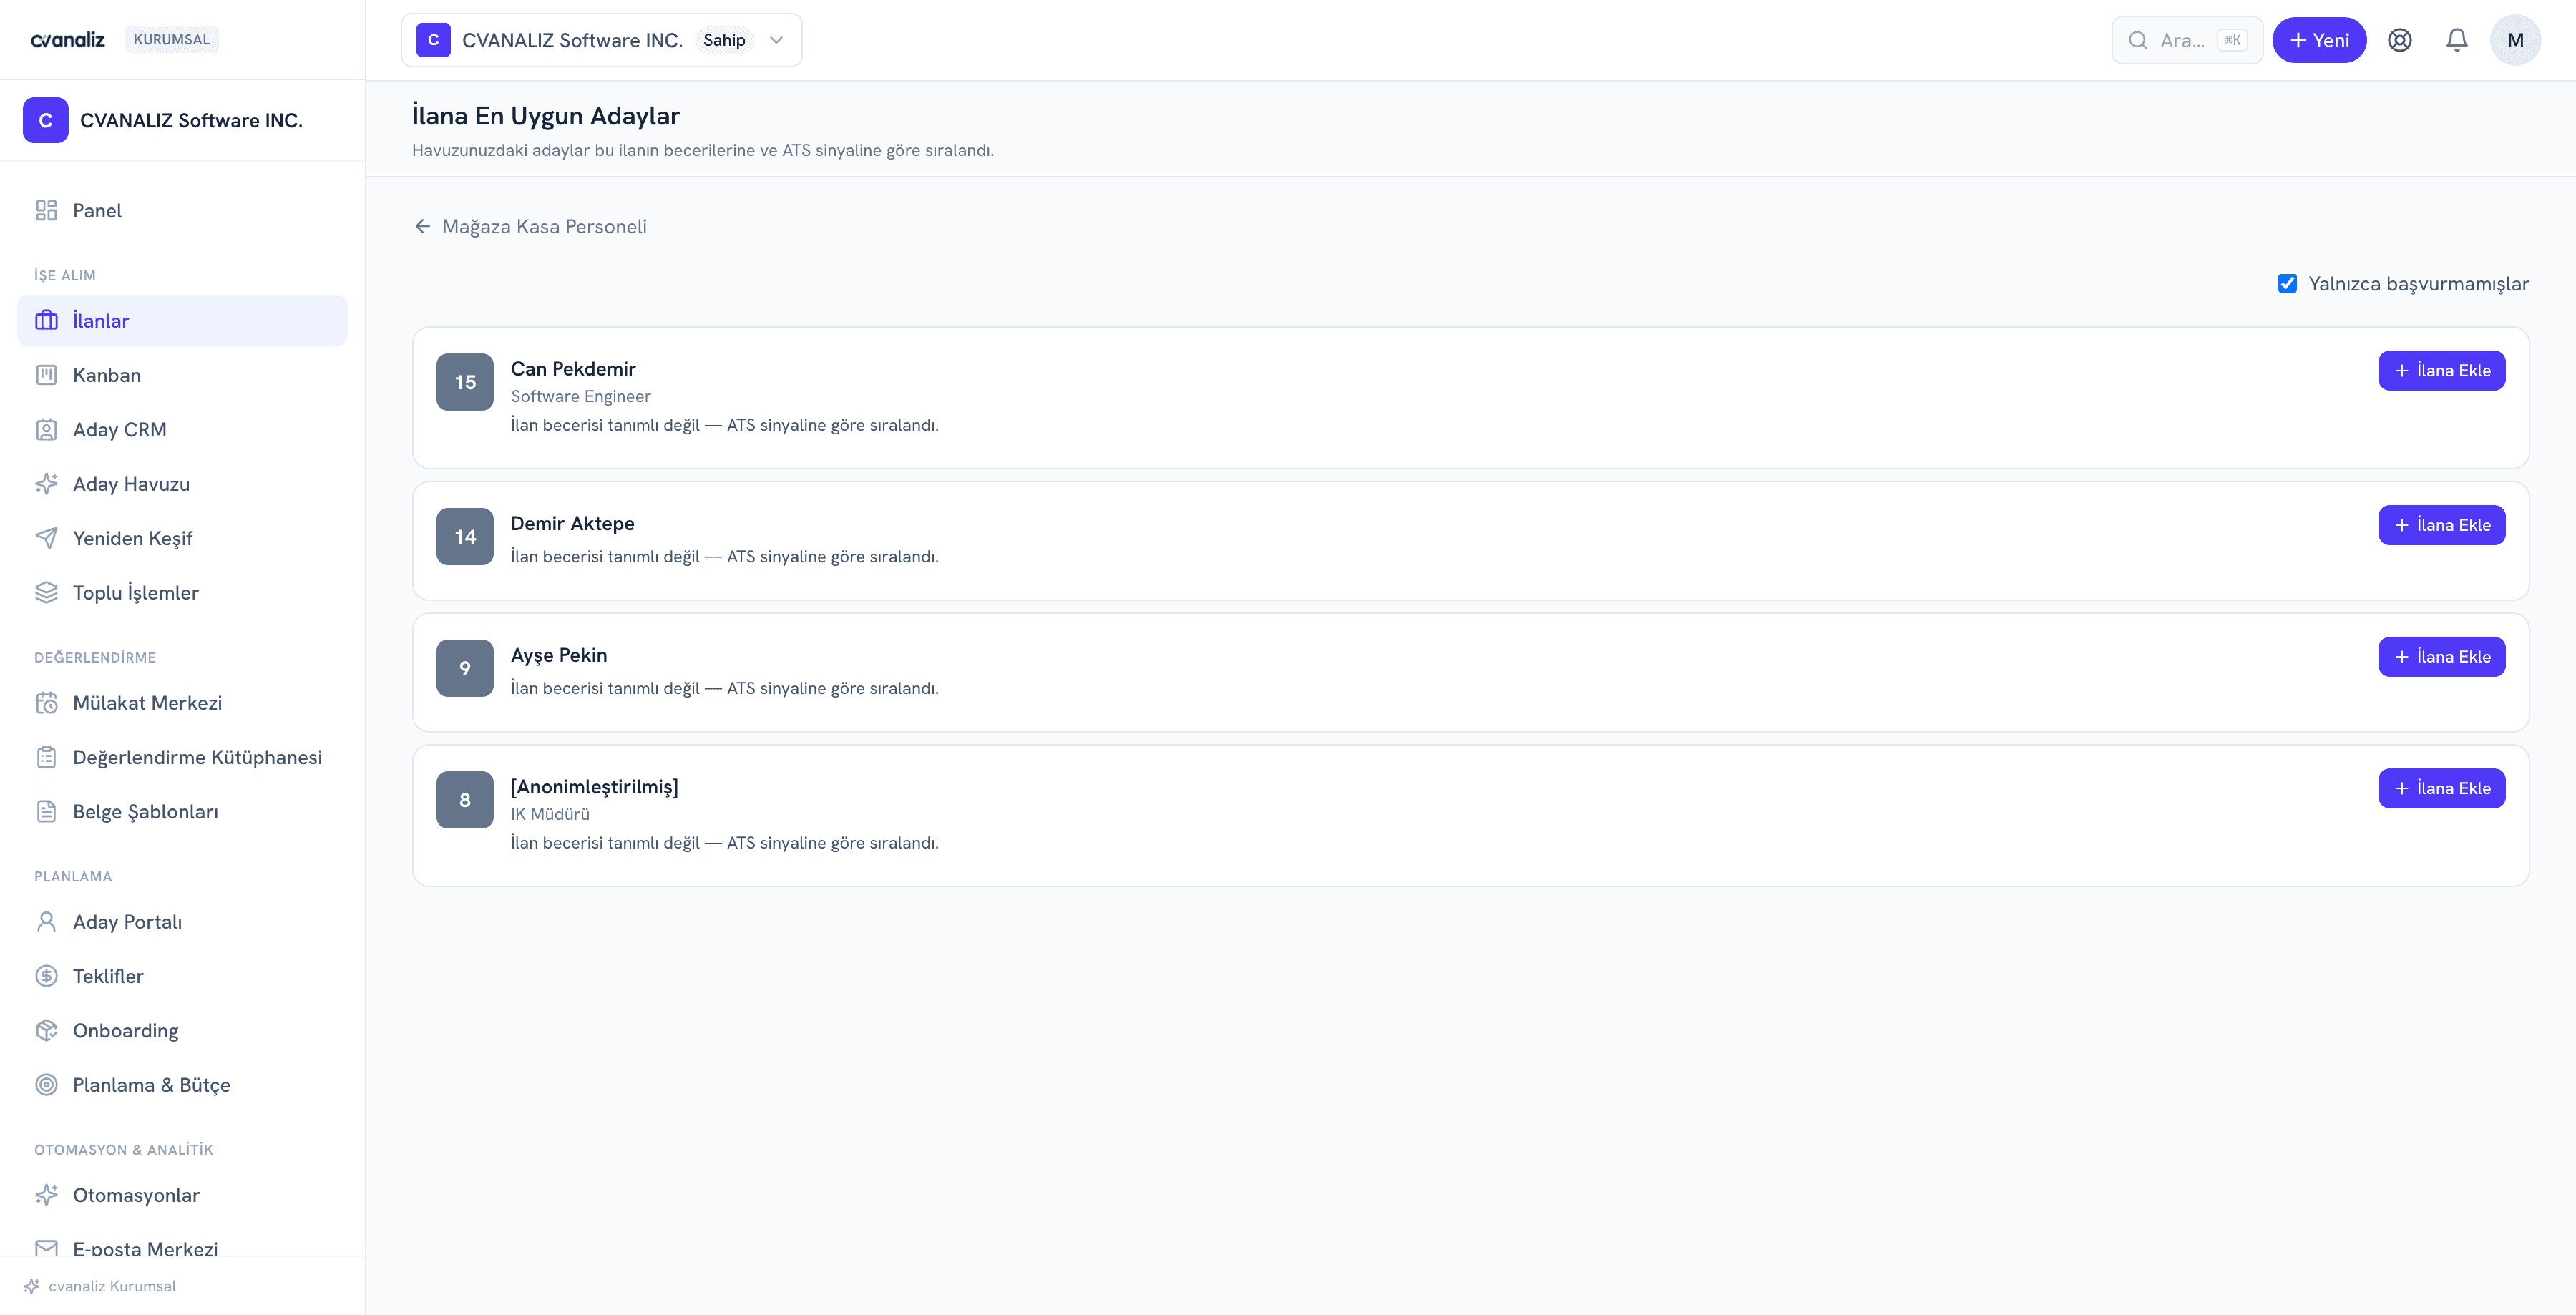Open Yeniden Keşif in the sidebar
The height and width of the screenshot is (1315, 2576).
pyautogui.click(x=182, y=538)
